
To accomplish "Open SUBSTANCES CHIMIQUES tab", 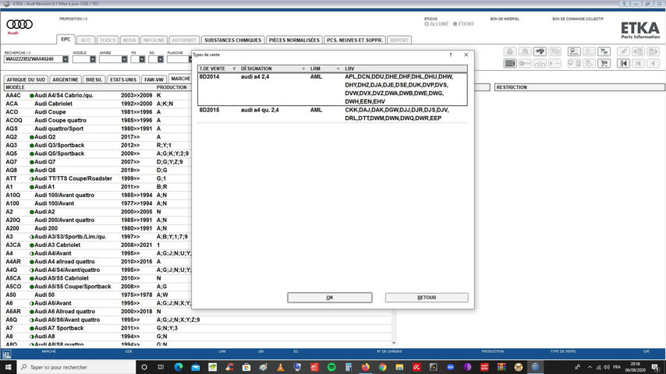I will tap(232, 41).
